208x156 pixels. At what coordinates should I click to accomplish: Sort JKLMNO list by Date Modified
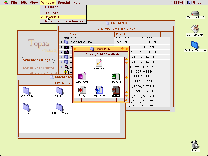click(138, 34)
